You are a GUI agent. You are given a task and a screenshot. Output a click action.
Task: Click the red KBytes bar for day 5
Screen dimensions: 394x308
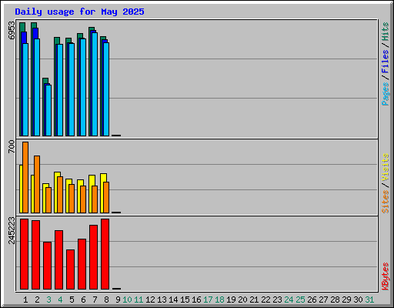(x=70, y=269)
